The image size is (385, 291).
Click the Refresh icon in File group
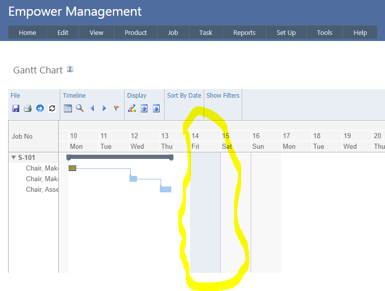pyautogui.click(x=52, y=108)
